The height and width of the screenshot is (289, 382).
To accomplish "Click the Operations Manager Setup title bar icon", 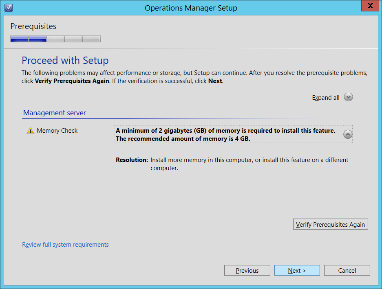I will point(8,8).
